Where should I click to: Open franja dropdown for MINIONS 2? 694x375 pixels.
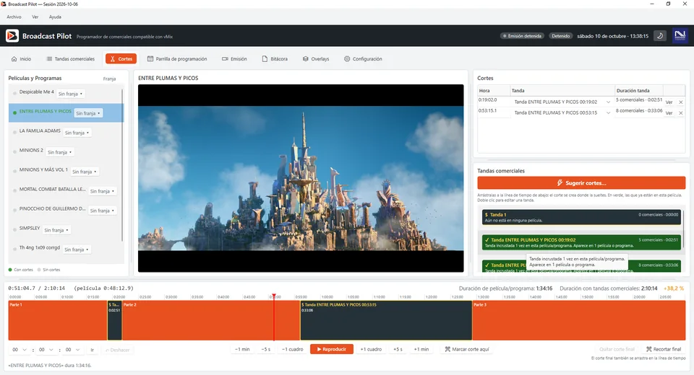click(60, 152)
